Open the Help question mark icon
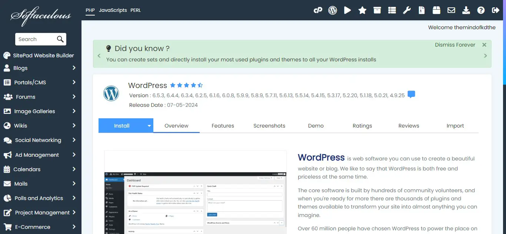Screen dimensions: 506x234 [x=481, y=10]
